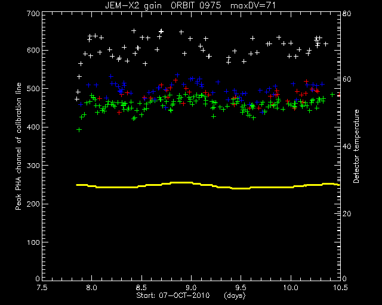Viewport: 382px width, 305px height.
Task: Click the (days) unit label
Action: (x=235, y=295)
